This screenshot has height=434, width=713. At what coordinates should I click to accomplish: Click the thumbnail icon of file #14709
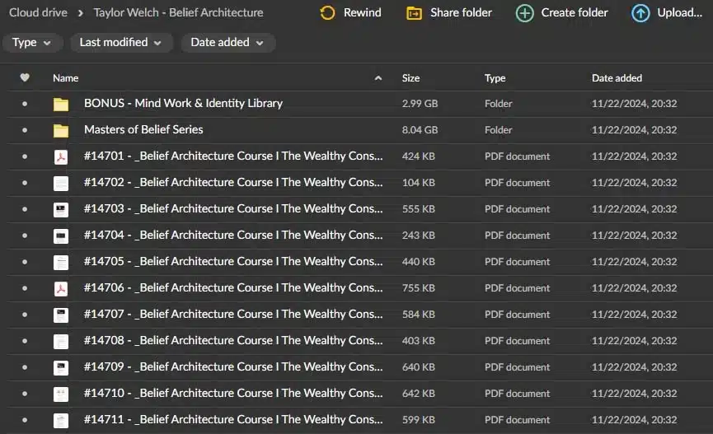[61, 367]
